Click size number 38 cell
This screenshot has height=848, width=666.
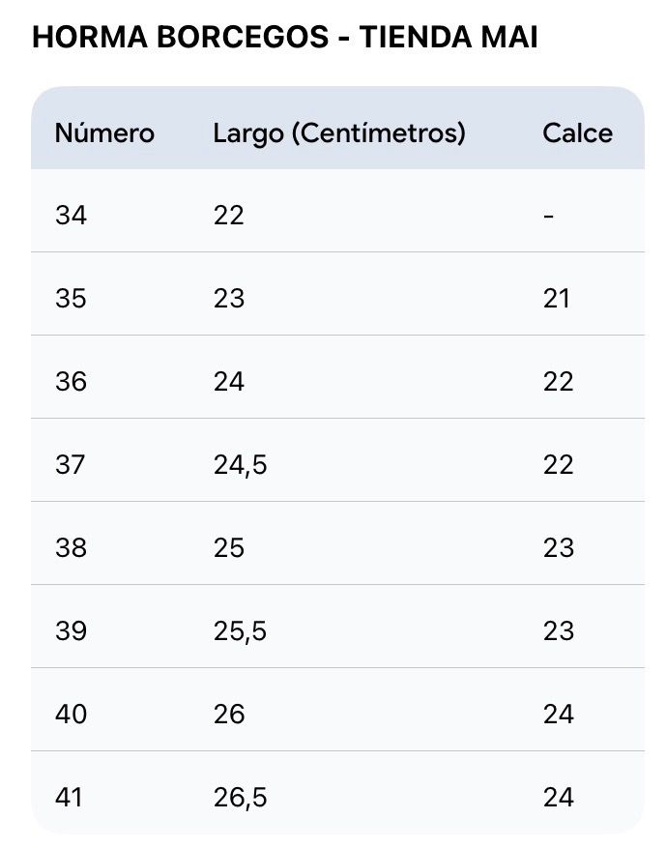pyautogui.click(x=71, y=548)
